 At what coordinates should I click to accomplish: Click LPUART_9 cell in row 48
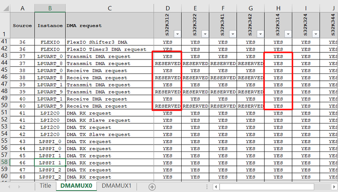click(x=50, y=92)
